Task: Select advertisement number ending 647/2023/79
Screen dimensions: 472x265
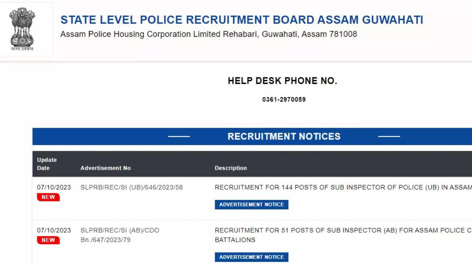Action: 120,235
